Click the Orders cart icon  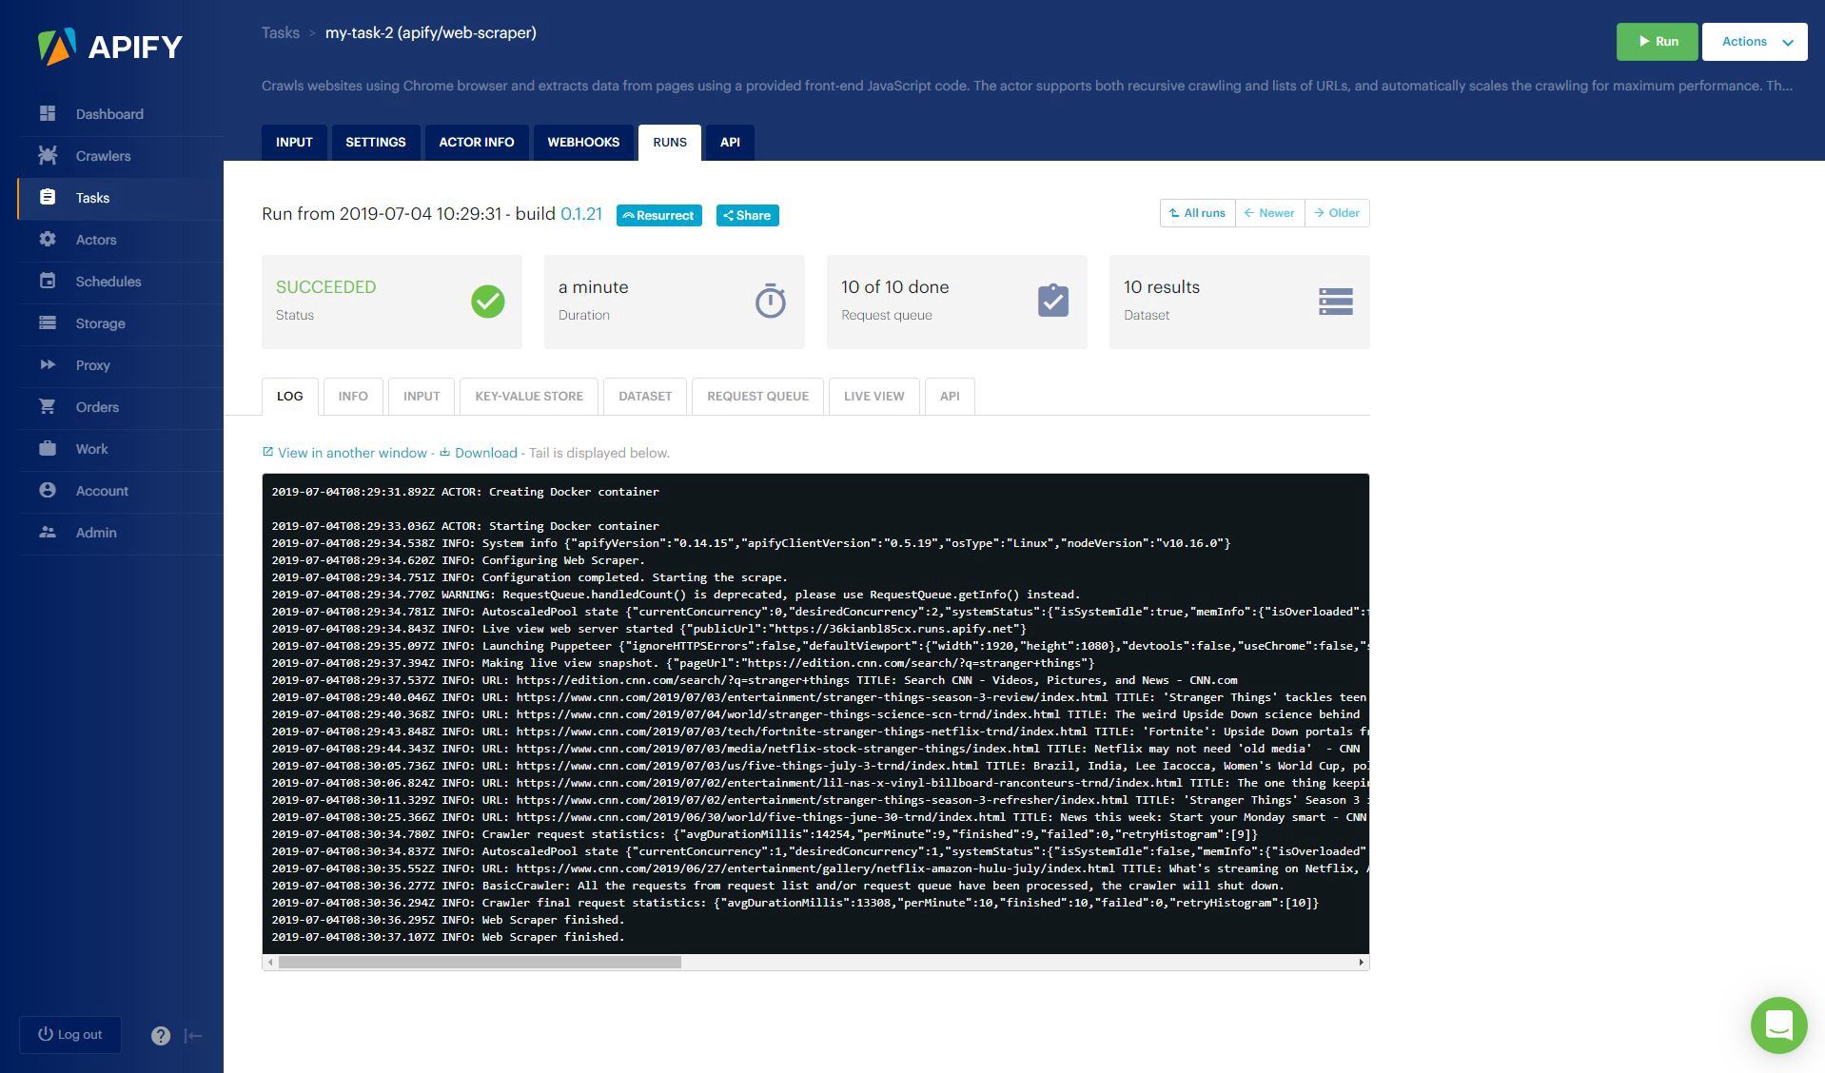click(x=48, y=406)
